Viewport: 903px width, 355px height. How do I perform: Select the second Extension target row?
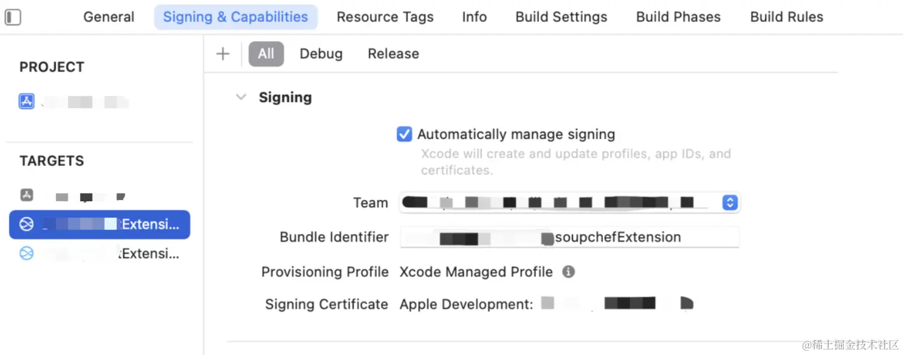click(x=100, y=253)
